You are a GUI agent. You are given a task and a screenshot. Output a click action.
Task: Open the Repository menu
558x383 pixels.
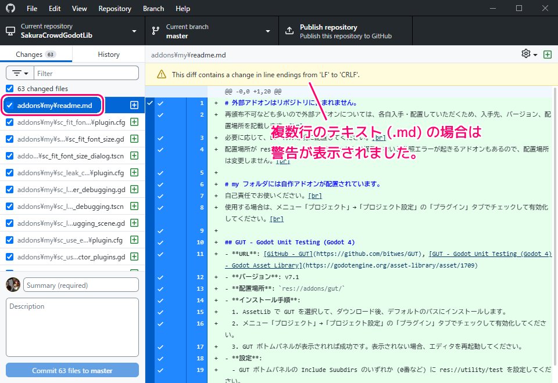(115, 8)
